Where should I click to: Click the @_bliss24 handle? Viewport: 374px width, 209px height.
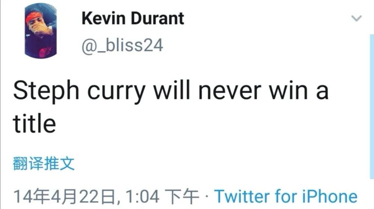[x=122, y=45]
